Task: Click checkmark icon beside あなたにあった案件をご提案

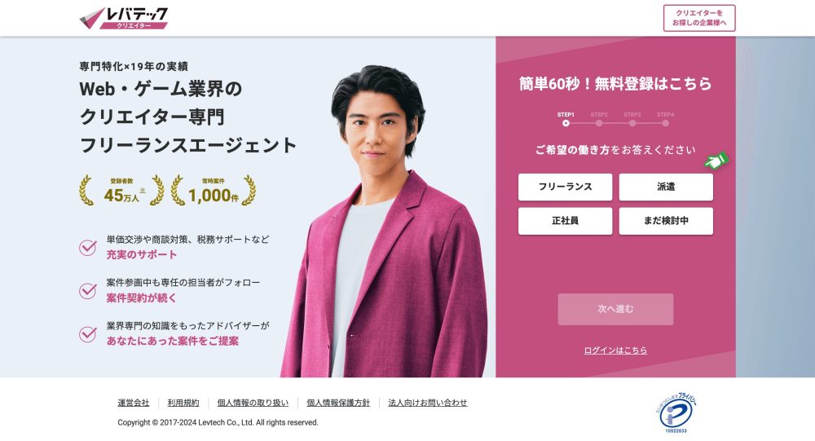Action: coord(88,333)
